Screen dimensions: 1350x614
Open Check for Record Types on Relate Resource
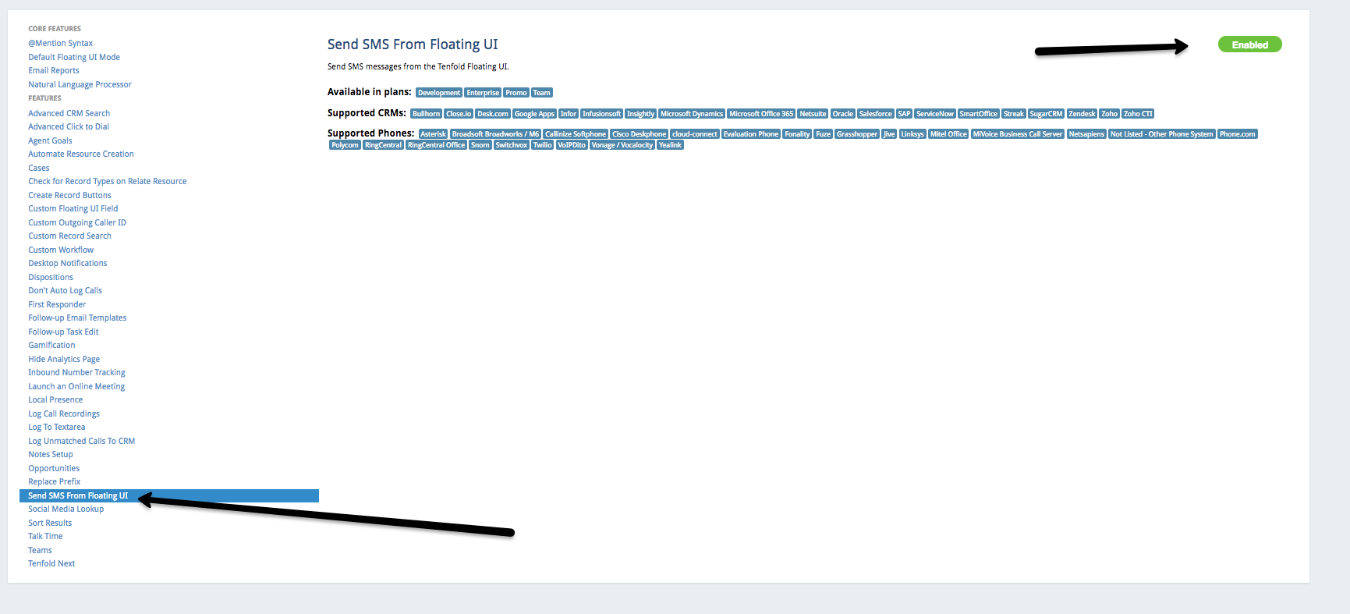click(x=108, y=181)
